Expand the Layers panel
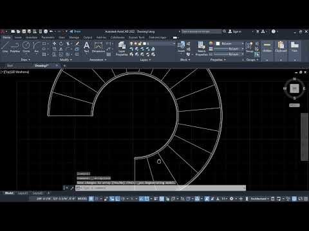The height and width of the screenshot is (231, 309). pyautogui.click(x=145, y=60)
